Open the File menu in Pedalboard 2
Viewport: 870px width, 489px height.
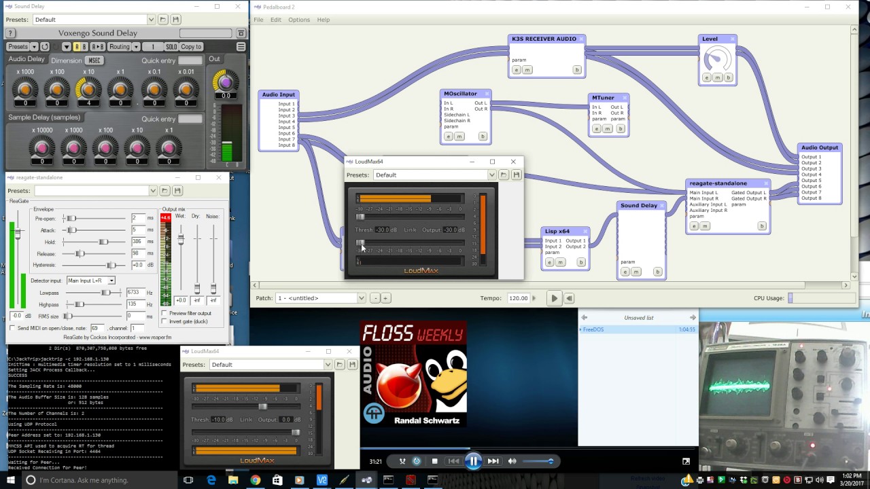pos(258,20)
